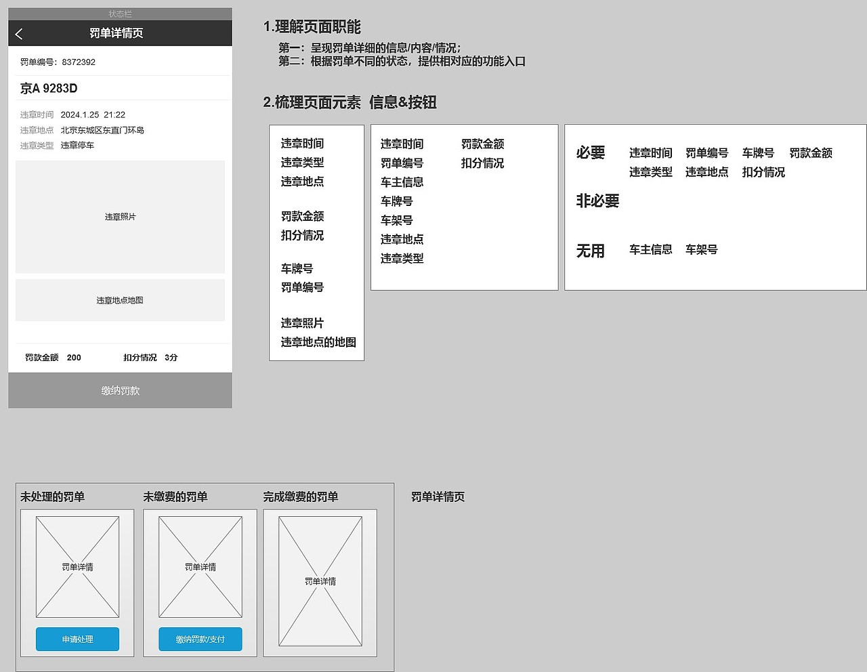Click 车主信息 in the 无用 row
This screenshot has height=672, width=867.
[650, 250]
